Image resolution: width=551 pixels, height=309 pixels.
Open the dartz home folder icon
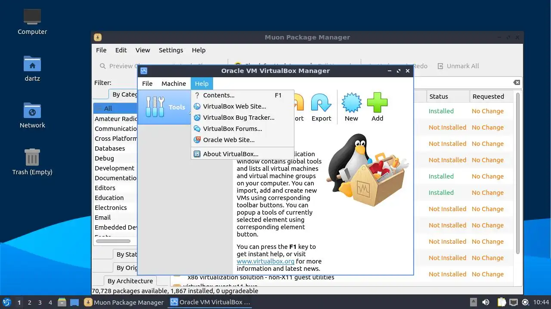(32, 69)
